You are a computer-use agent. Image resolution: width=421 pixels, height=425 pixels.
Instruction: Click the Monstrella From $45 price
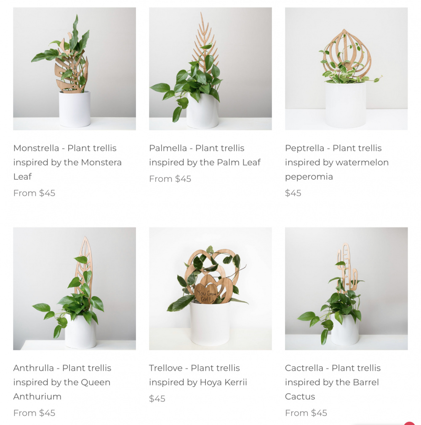[34, 193]
